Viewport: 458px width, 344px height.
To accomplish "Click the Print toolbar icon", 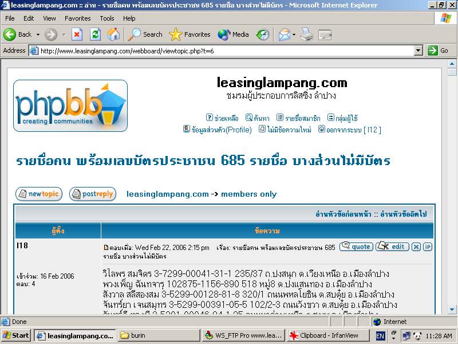I will click(307, 34).
